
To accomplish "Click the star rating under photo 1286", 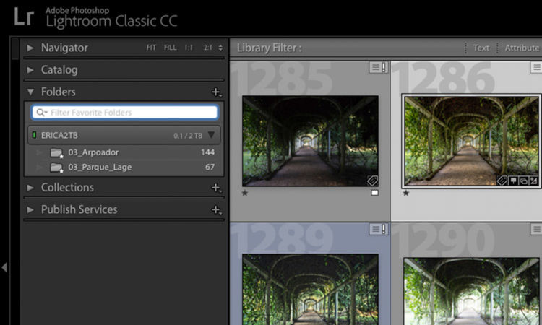I will click(x=406, y=193).
